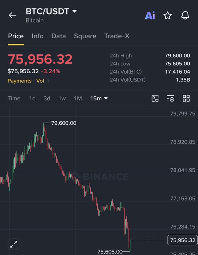Switch to the Data tab
This screenshot has height=255, width=198.
59,36
